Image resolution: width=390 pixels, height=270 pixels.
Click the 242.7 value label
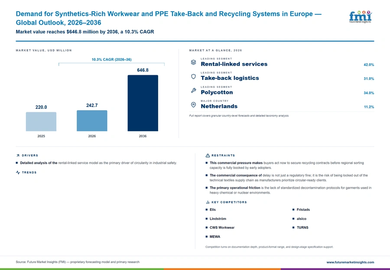(92, 105)
